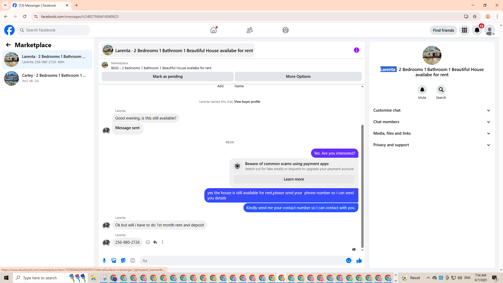This screenshot has width=503, height=283.
Task: Open the Friends icon in top navigation
Action: pos(250,30)
